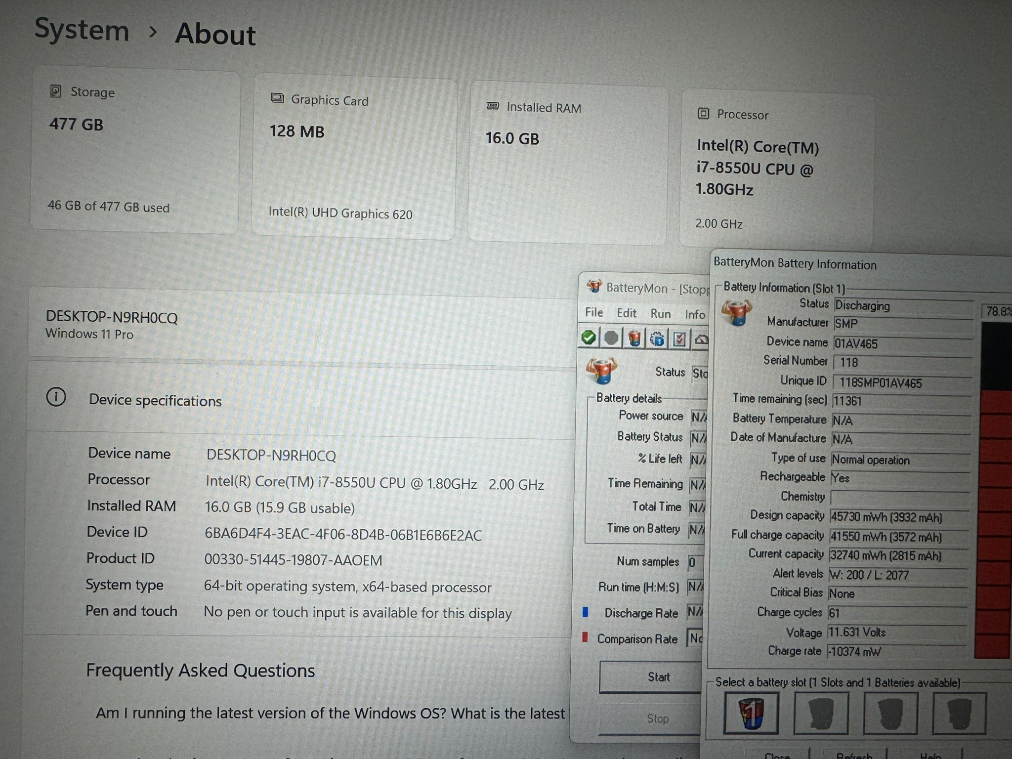This screenshot has width=1012, height=759.
Task: Open the Run menu in BatteryMon
Action: [660, 314]
